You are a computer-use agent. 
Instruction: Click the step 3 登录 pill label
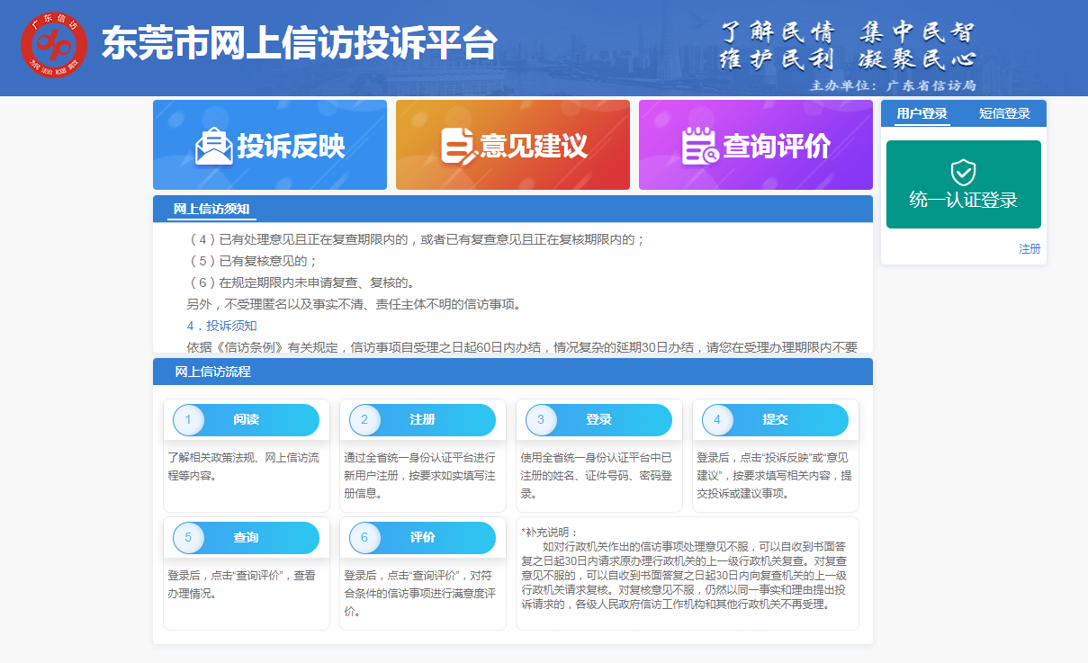point(599,419)
